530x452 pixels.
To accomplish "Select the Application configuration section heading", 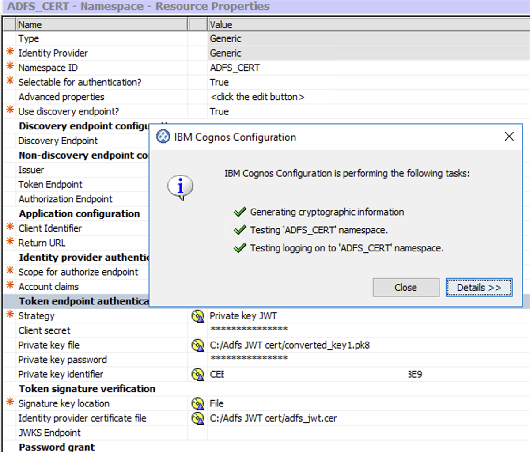I will [x=79, y=213].
